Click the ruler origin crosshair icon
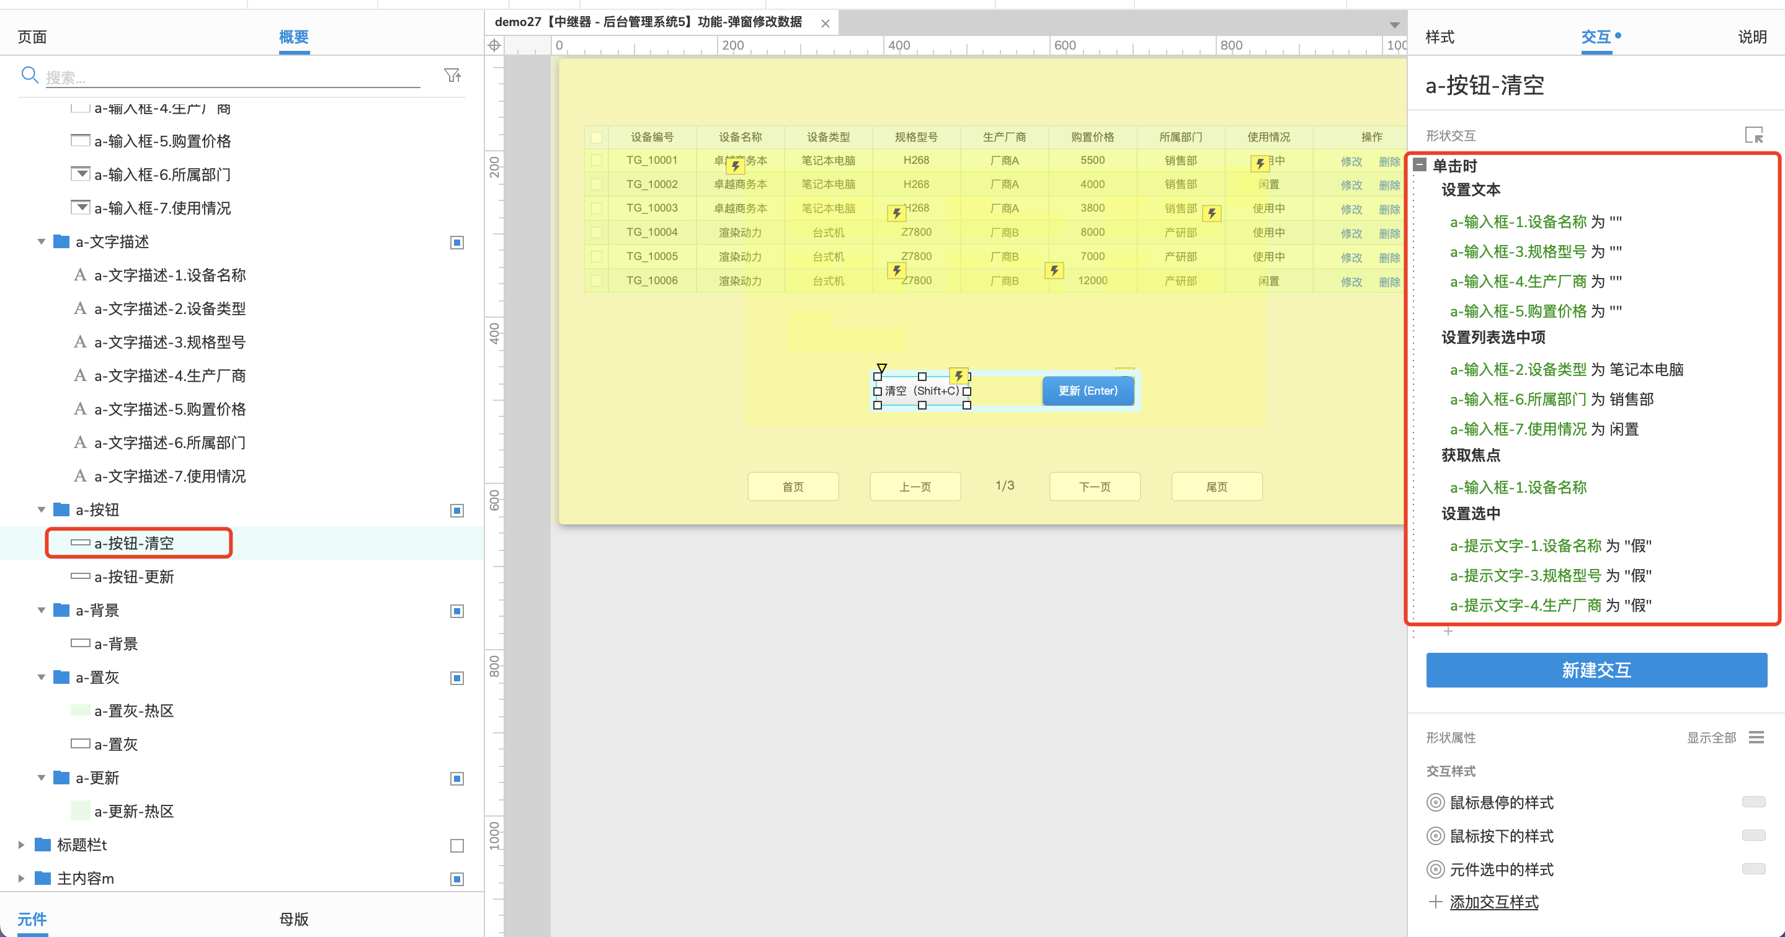Viewport: 1785px width, 937px height. [x=494, y=46]
